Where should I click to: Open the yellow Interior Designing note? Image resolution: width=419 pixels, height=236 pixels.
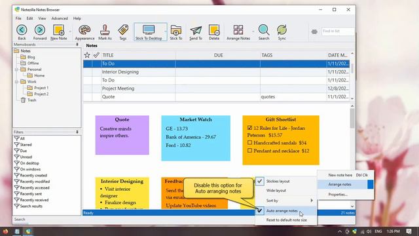122,193
